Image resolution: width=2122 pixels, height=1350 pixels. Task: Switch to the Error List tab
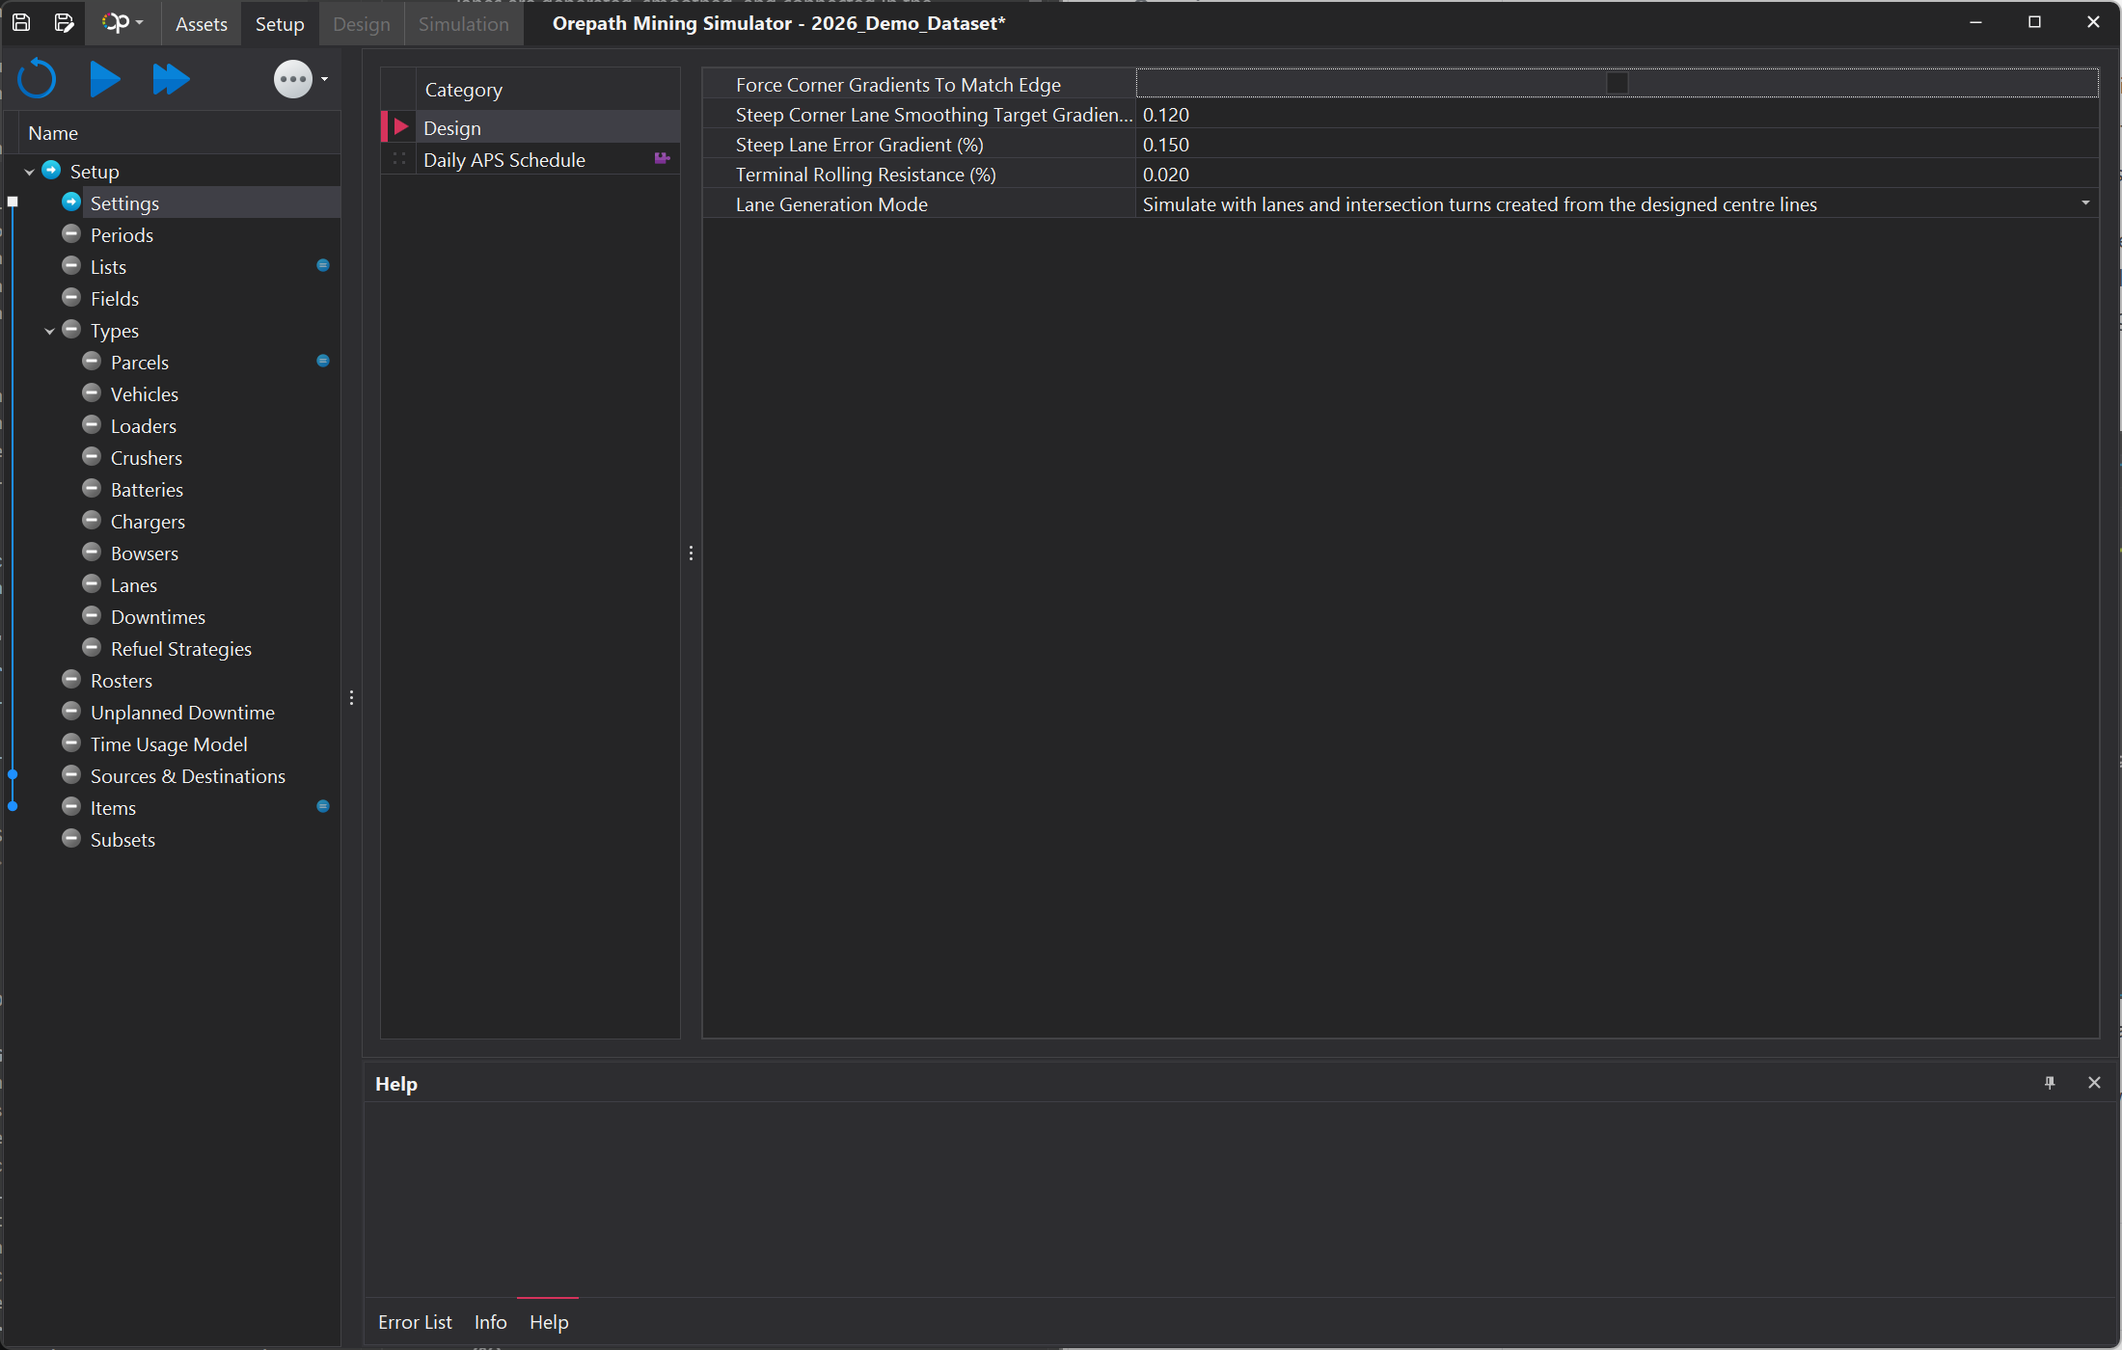[415, 1322]
